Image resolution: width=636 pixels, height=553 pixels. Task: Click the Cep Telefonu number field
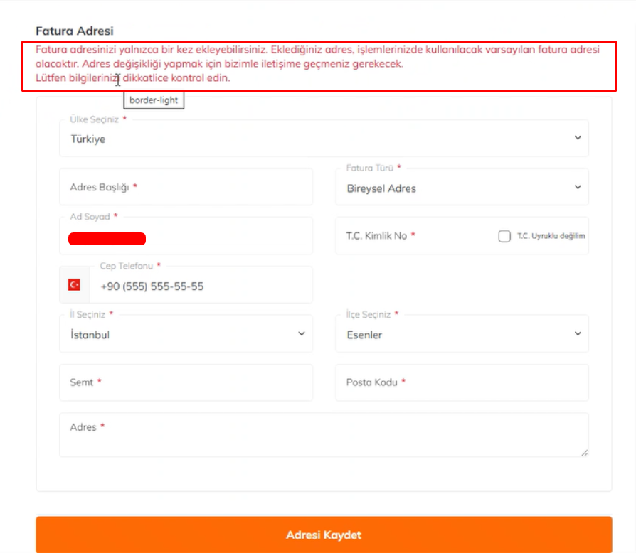201,285
